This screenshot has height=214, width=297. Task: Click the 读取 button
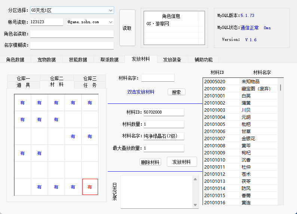point(127,28)
